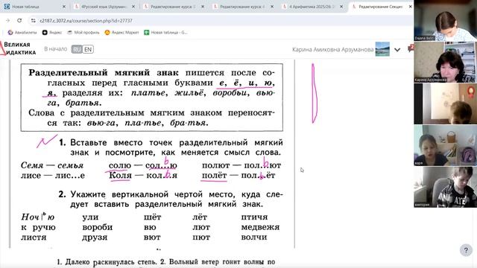
Task: Click the word "лёт" in exercise 2
Action: (200, 217)
